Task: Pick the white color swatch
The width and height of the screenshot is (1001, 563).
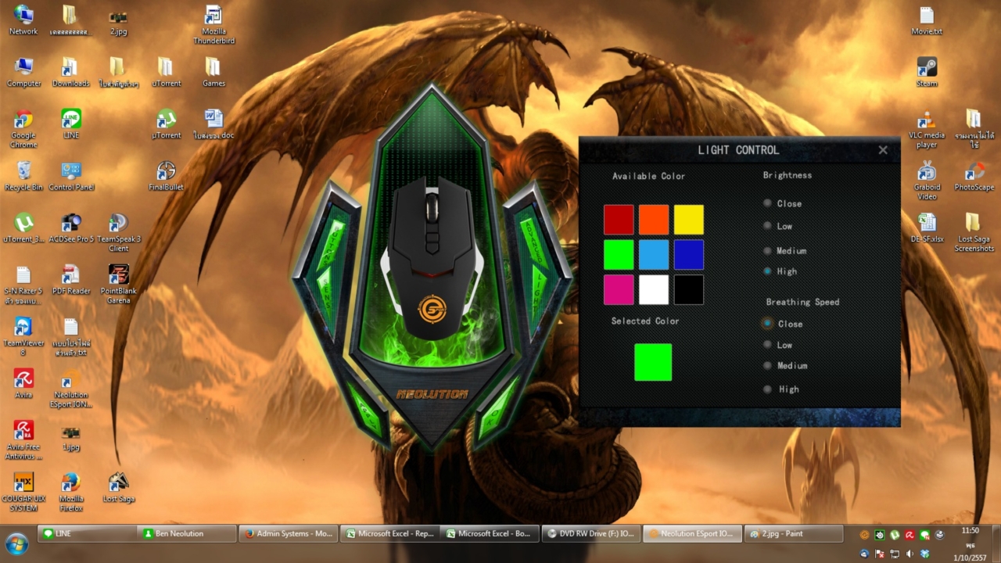Action: pos(654,289)
